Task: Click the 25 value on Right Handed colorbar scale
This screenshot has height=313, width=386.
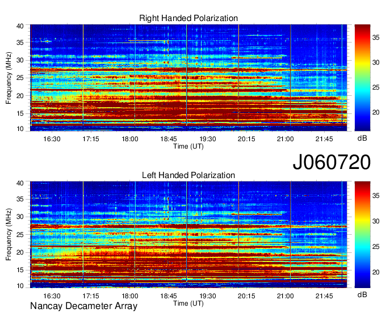Action: tap(376, 87)
